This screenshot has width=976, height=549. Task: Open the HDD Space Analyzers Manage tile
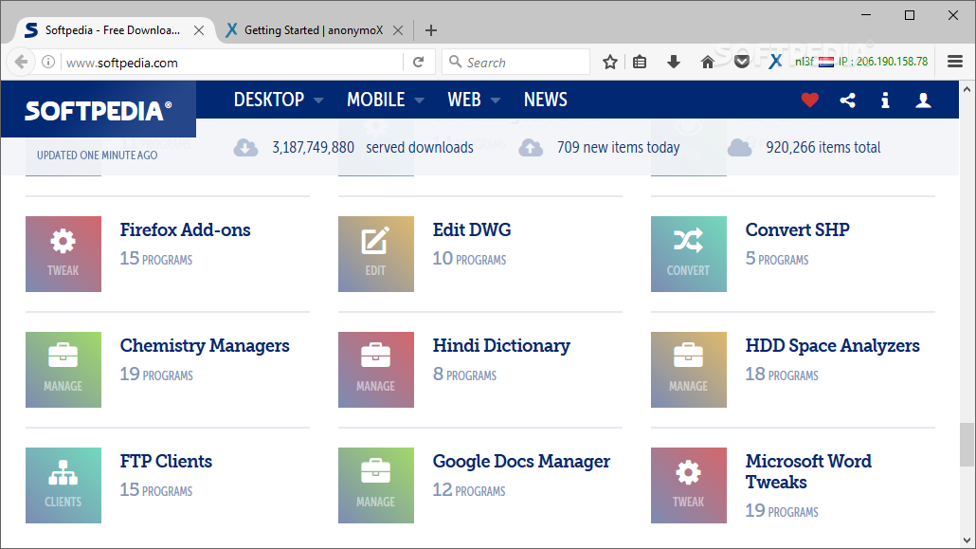pos(689,370)
